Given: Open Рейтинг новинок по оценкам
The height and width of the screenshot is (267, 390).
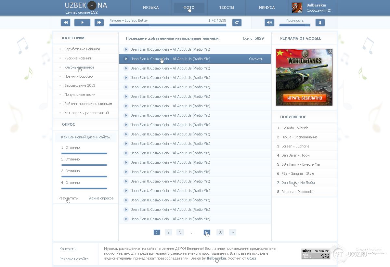Looking at the screenshot, I should pos(88,104).
